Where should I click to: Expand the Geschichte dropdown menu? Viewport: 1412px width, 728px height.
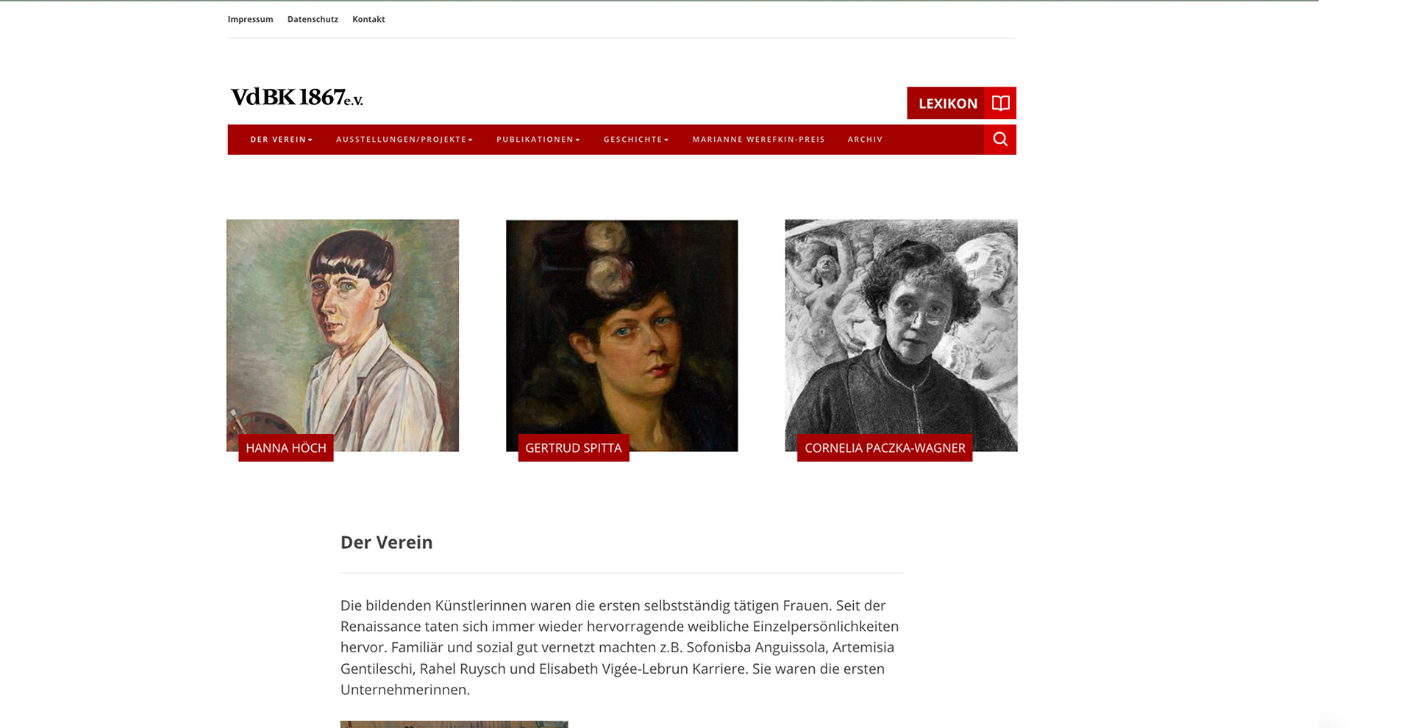tap(636, 140)
